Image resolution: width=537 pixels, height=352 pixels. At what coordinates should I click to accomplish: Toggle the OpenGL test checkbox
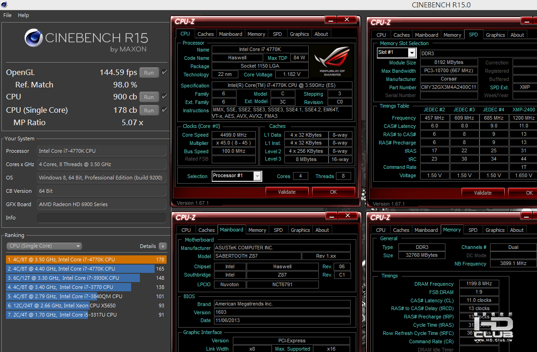point(164,72)
